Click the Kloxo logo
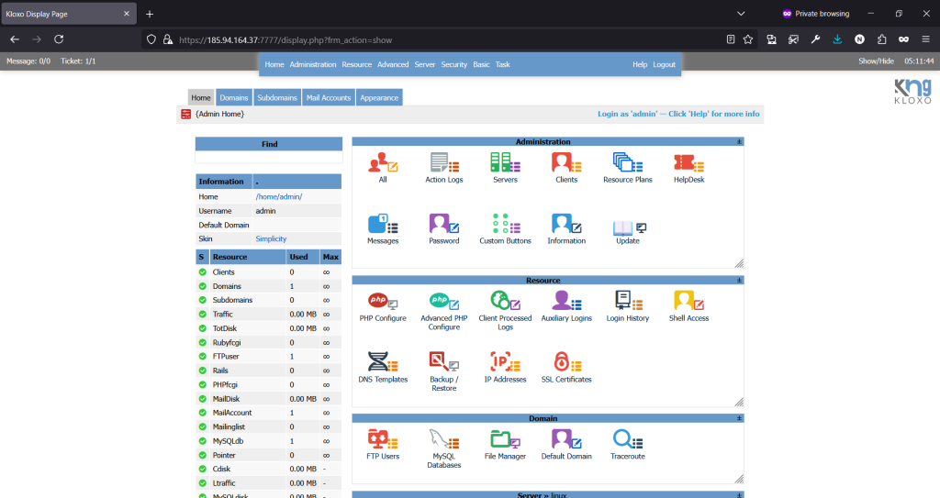The image size is (940, 498). (x=913, y=92)
